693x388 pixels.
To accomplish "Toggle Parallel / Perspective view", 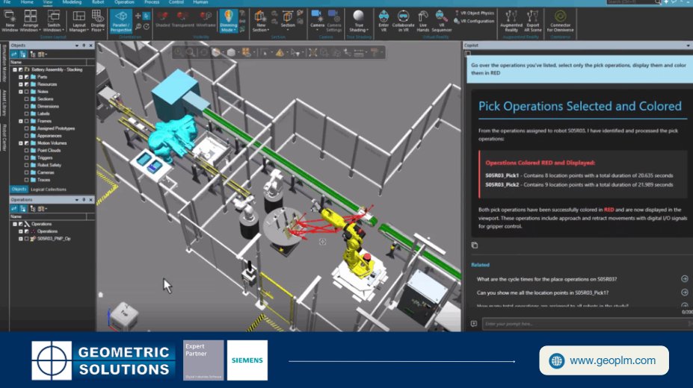I will pyautogui.click(x=120, y=21).
